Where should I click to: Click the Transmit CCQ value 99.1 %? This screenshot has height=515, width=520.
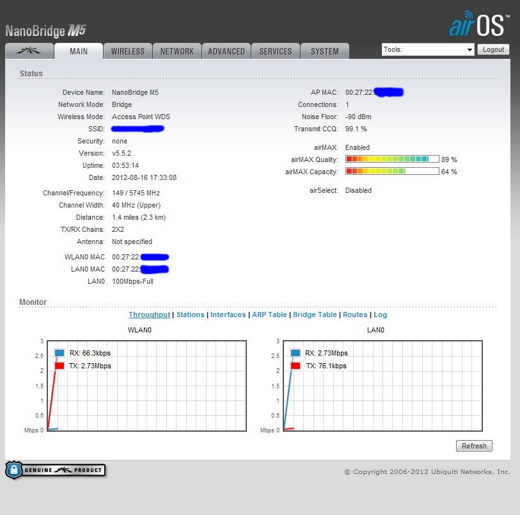pyautogui.click(x=356, y=129)
